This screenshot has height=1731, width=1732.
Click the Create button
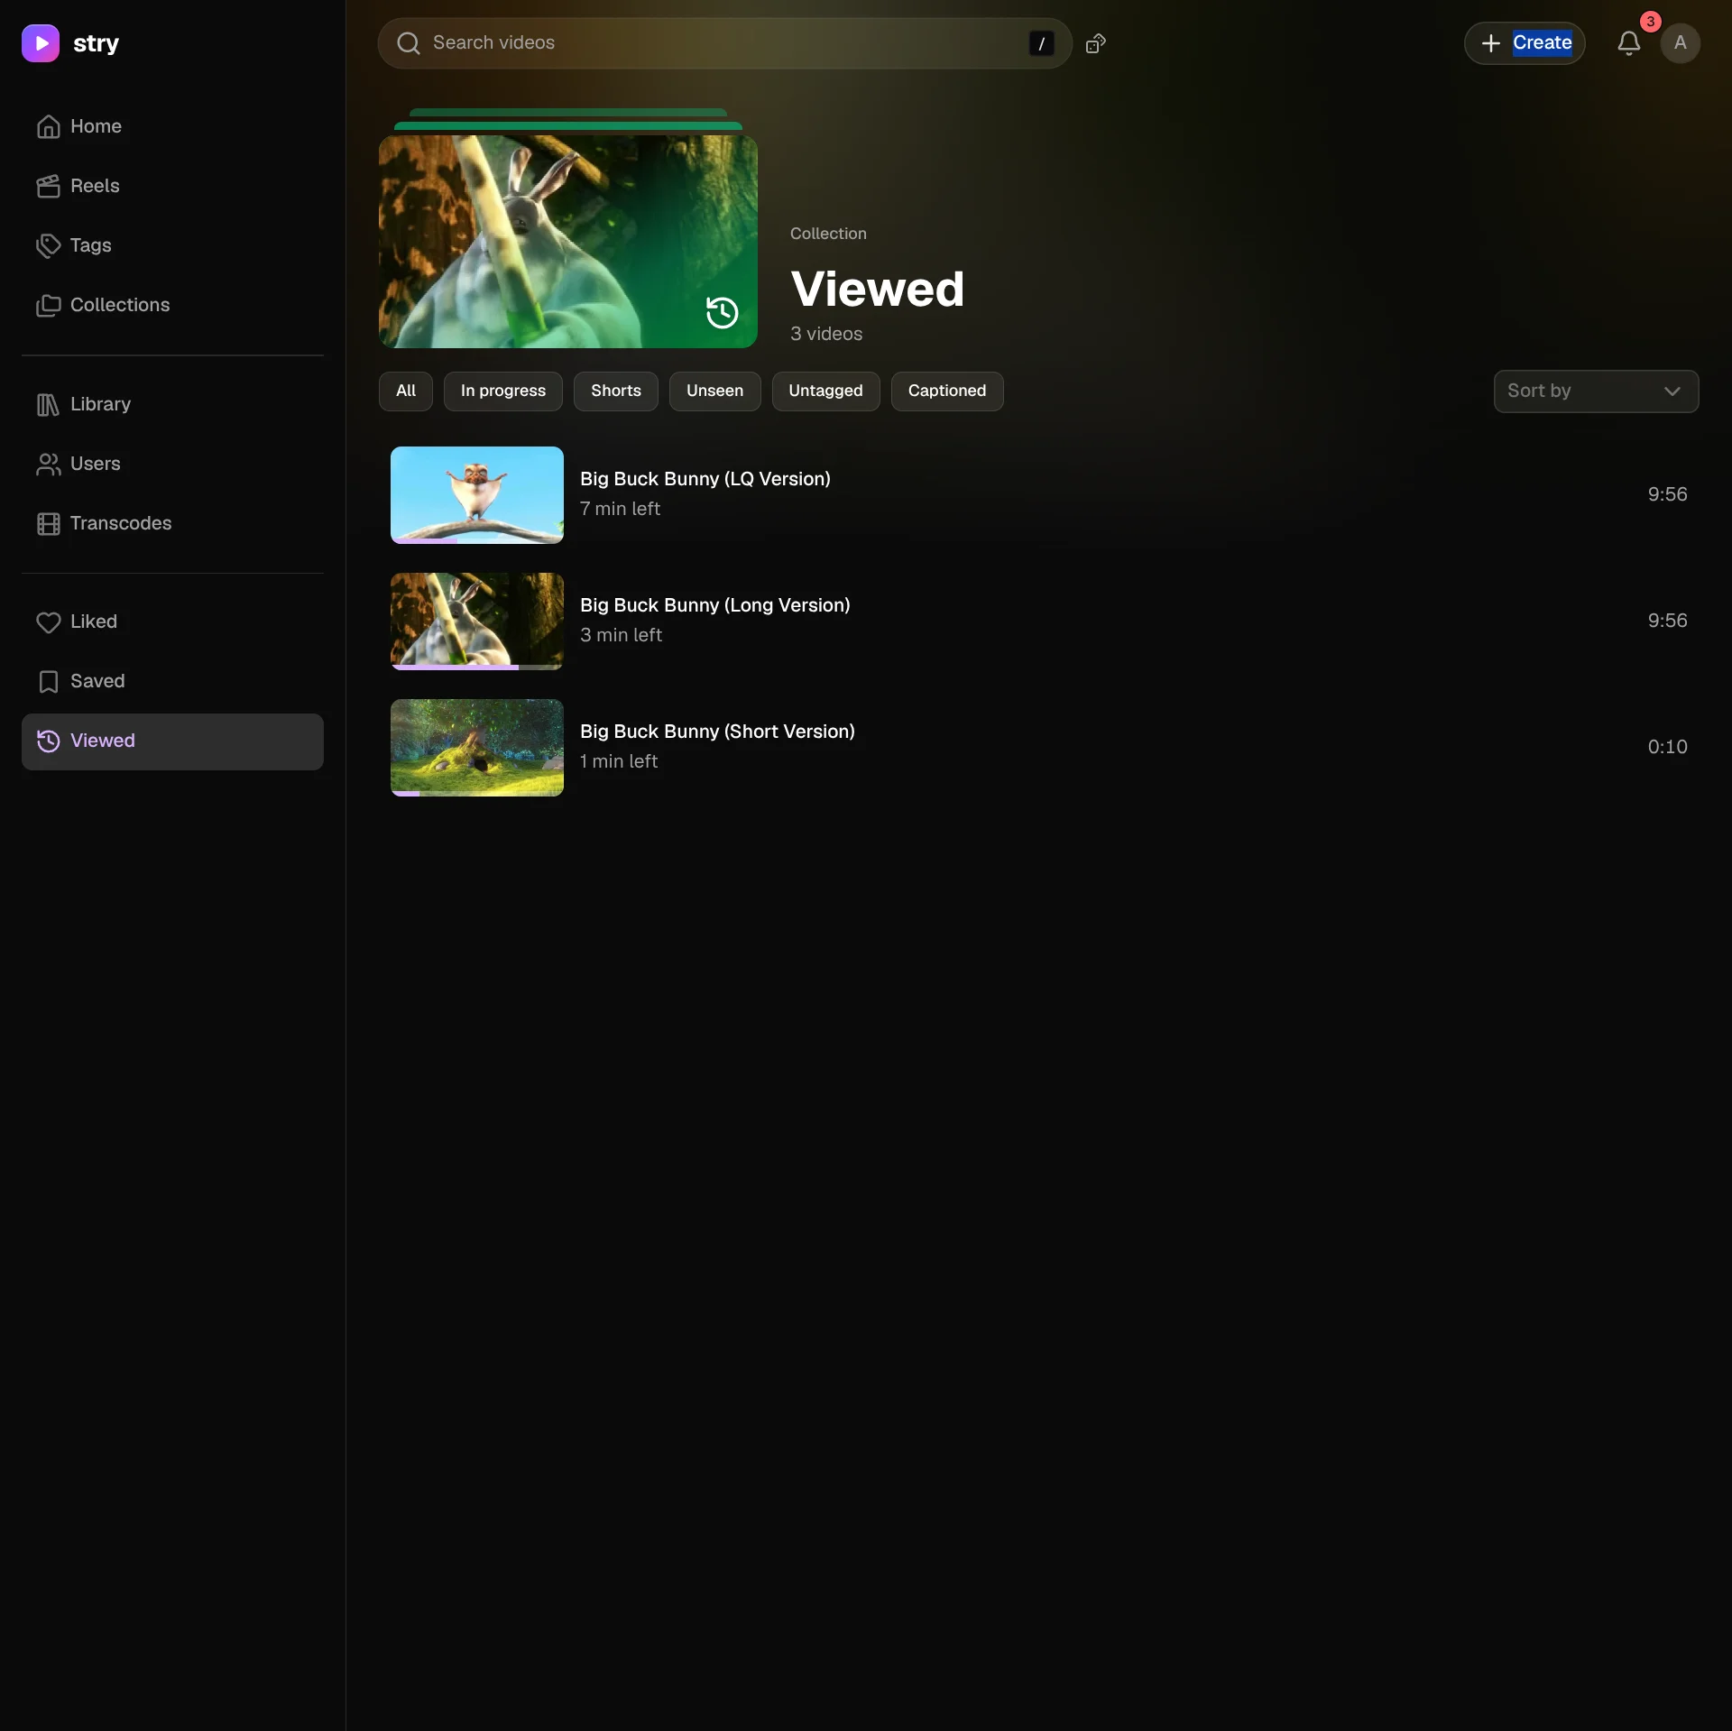1525,43
